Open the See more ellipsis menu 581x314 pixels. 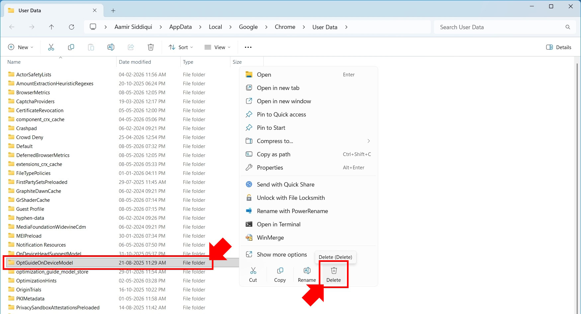click(x=248, y=47)
